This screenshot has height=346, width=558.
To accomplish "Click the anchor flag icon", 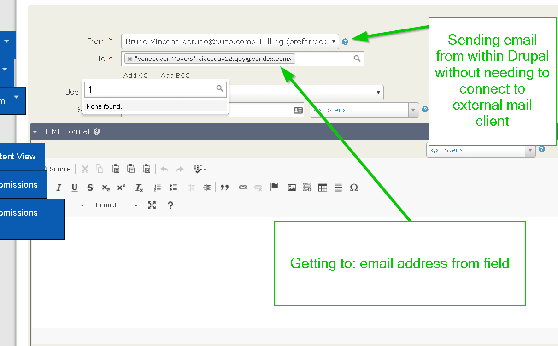I will 274,187.
